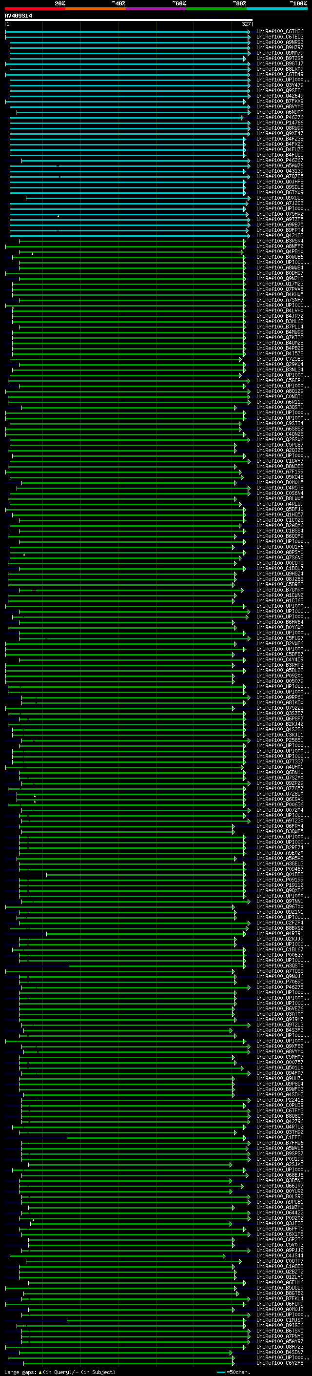Click the orange ~40% identity legend segment
The width and height of the screenshot is (312, 1376).
(96, 9)
